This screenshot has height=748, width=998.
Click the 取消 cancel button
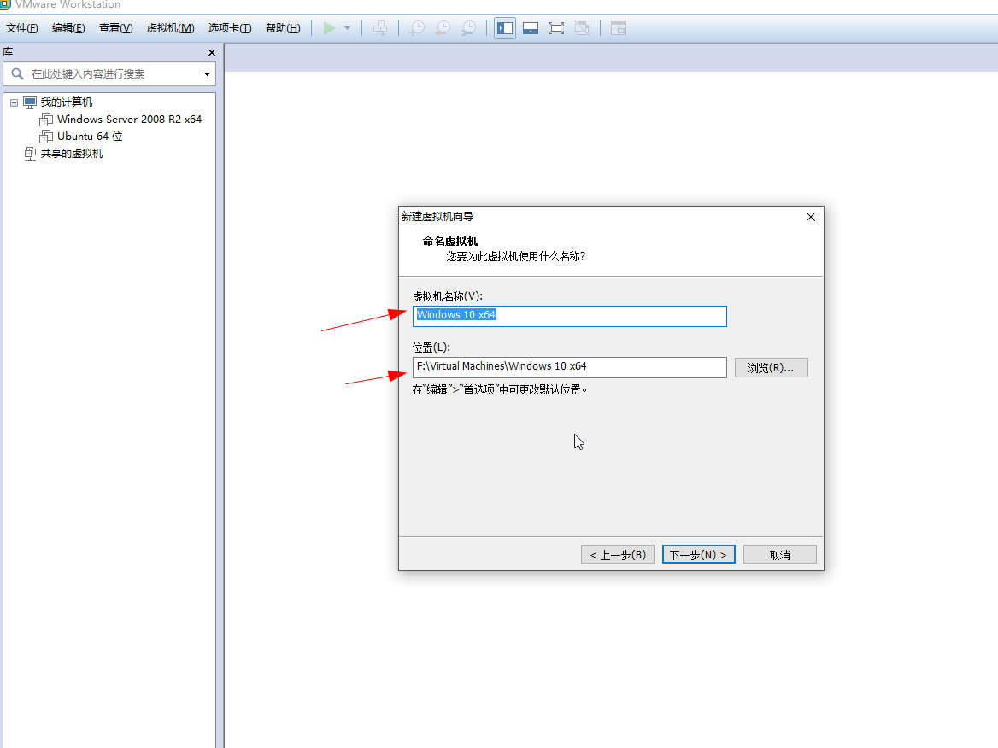coord(779,555)
